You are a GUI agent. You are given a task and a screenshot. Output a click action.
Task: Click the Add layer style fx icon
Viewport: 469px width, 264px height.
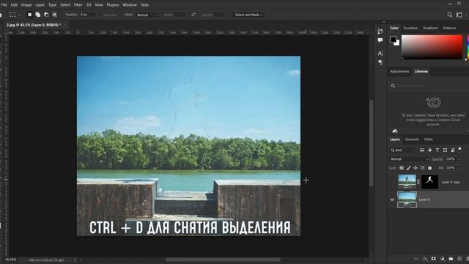click(425, 259)
